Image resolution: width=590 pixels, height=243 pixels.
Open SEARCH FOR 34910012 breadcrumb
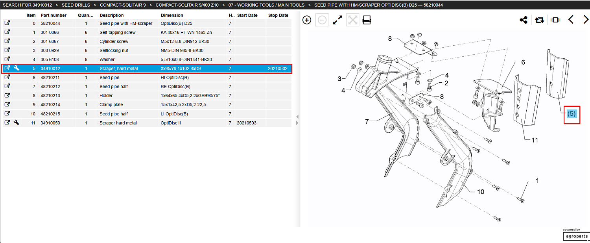tap(27, 5)
